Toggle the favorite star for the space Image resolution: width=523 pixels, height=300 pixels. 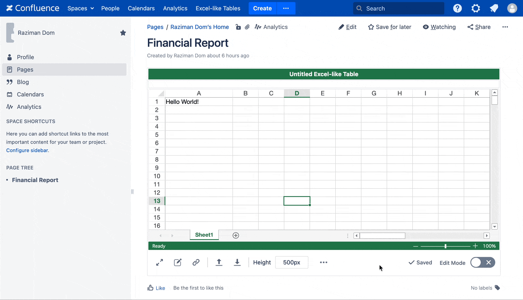point(123,33)
